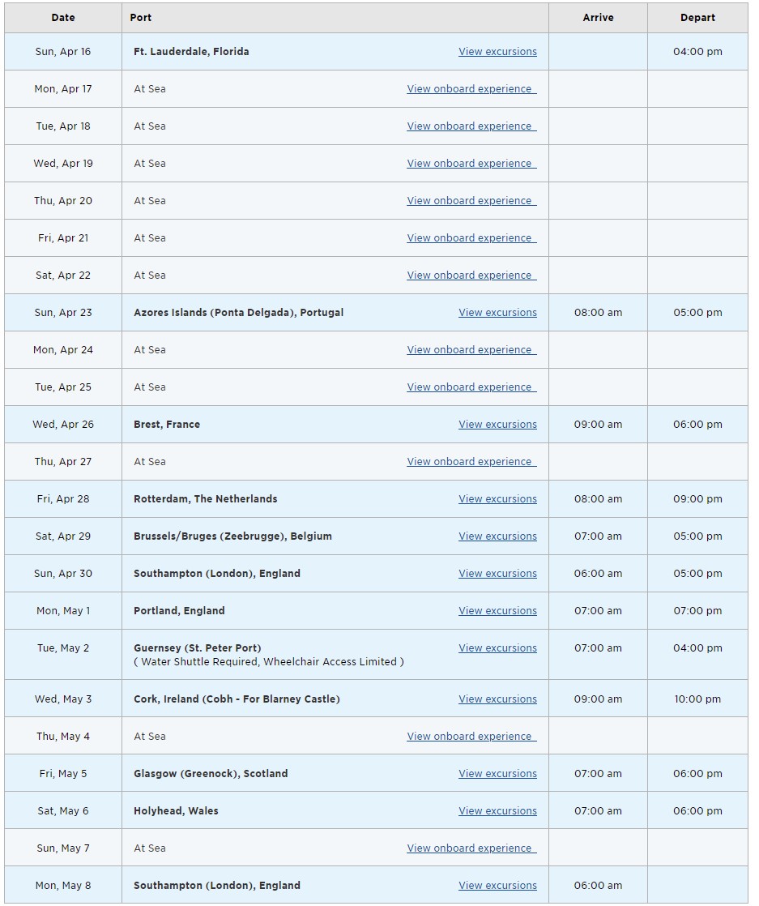
Task: View excursions for Southampton on Sun, Apr 30
Action: point(497,573)
